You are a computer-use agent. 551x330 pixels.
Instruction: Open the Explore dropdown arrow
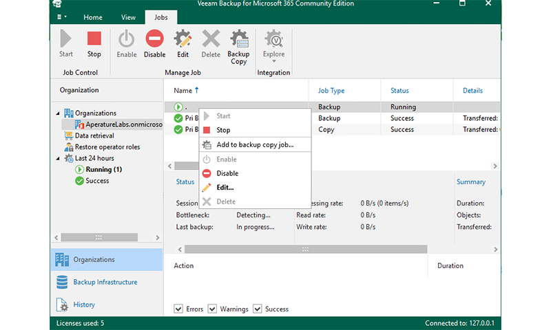click(x=274, y=62)
